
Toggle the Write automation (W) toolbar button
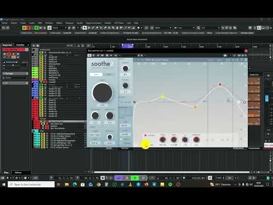click(x=40, y=28)
